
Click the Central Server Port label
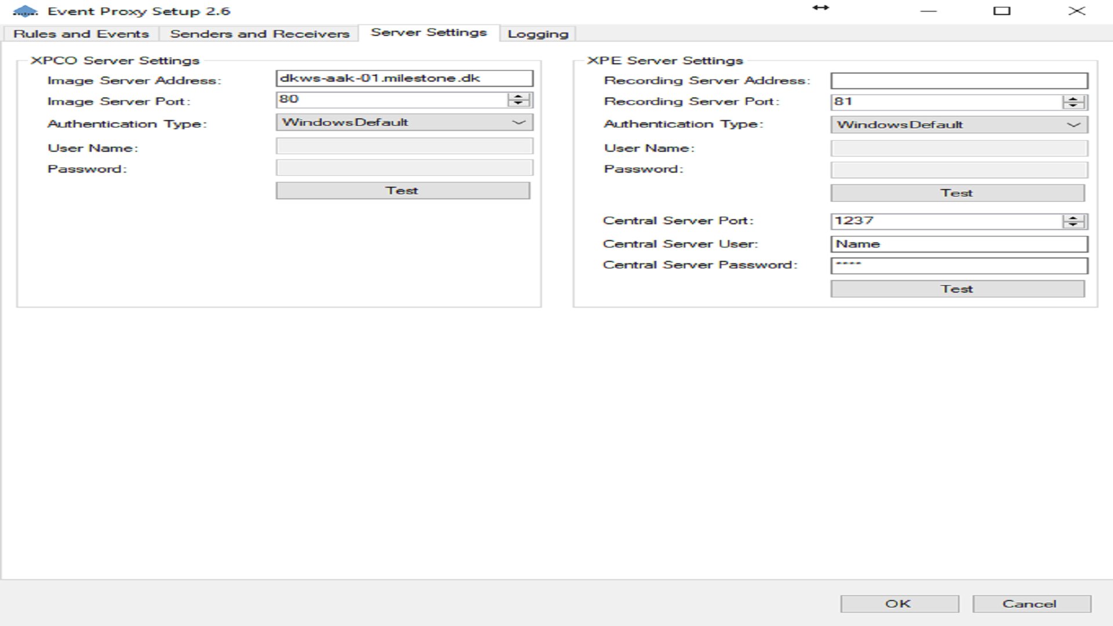pyautogui.click(x=678, y=221)
